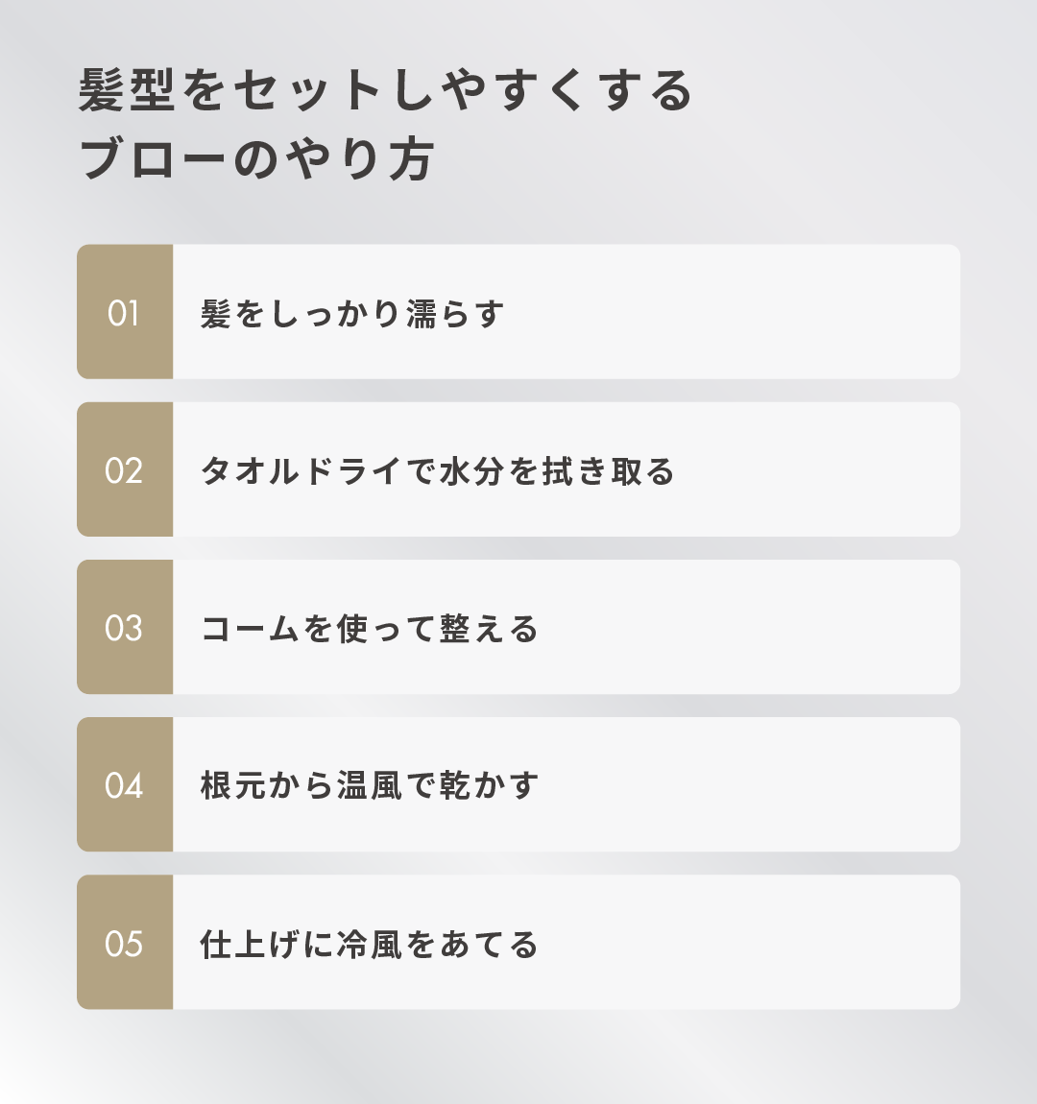Select the tan 01 number badge
Image resolution: width=1037 pixels, height=1104 pixels.
tap(125, 312)
